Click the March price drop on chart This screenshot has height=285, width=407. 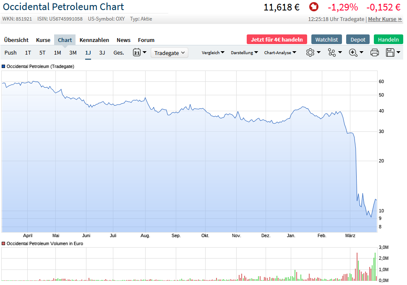point(356,168)
